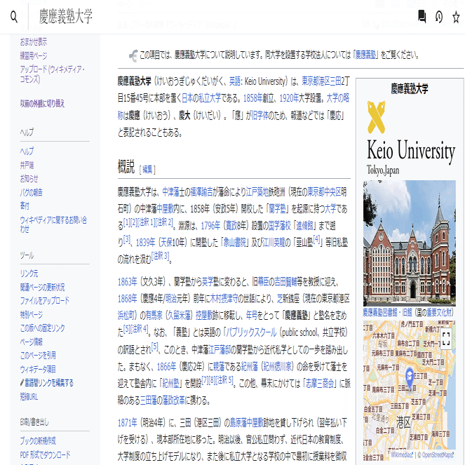Screen dimensions: 465x465
Task: Open 進脩館 link
Action: click(x=304, y=226)
